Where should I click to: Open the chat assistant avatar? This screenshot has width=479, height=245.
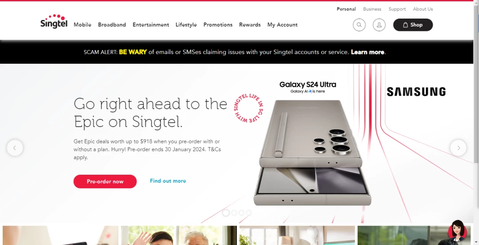(x=457, y=231)
